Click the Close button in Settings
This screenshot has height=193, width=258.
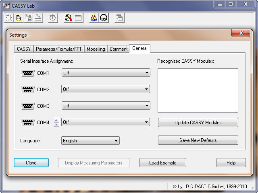point(31,162)
